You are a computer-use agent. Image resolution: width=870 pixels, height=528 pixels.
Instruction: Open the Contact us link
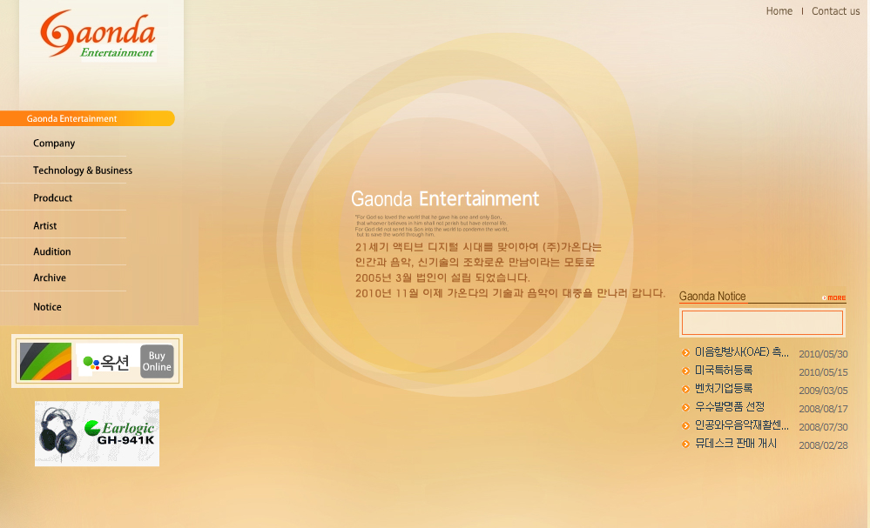click(835, 11)
